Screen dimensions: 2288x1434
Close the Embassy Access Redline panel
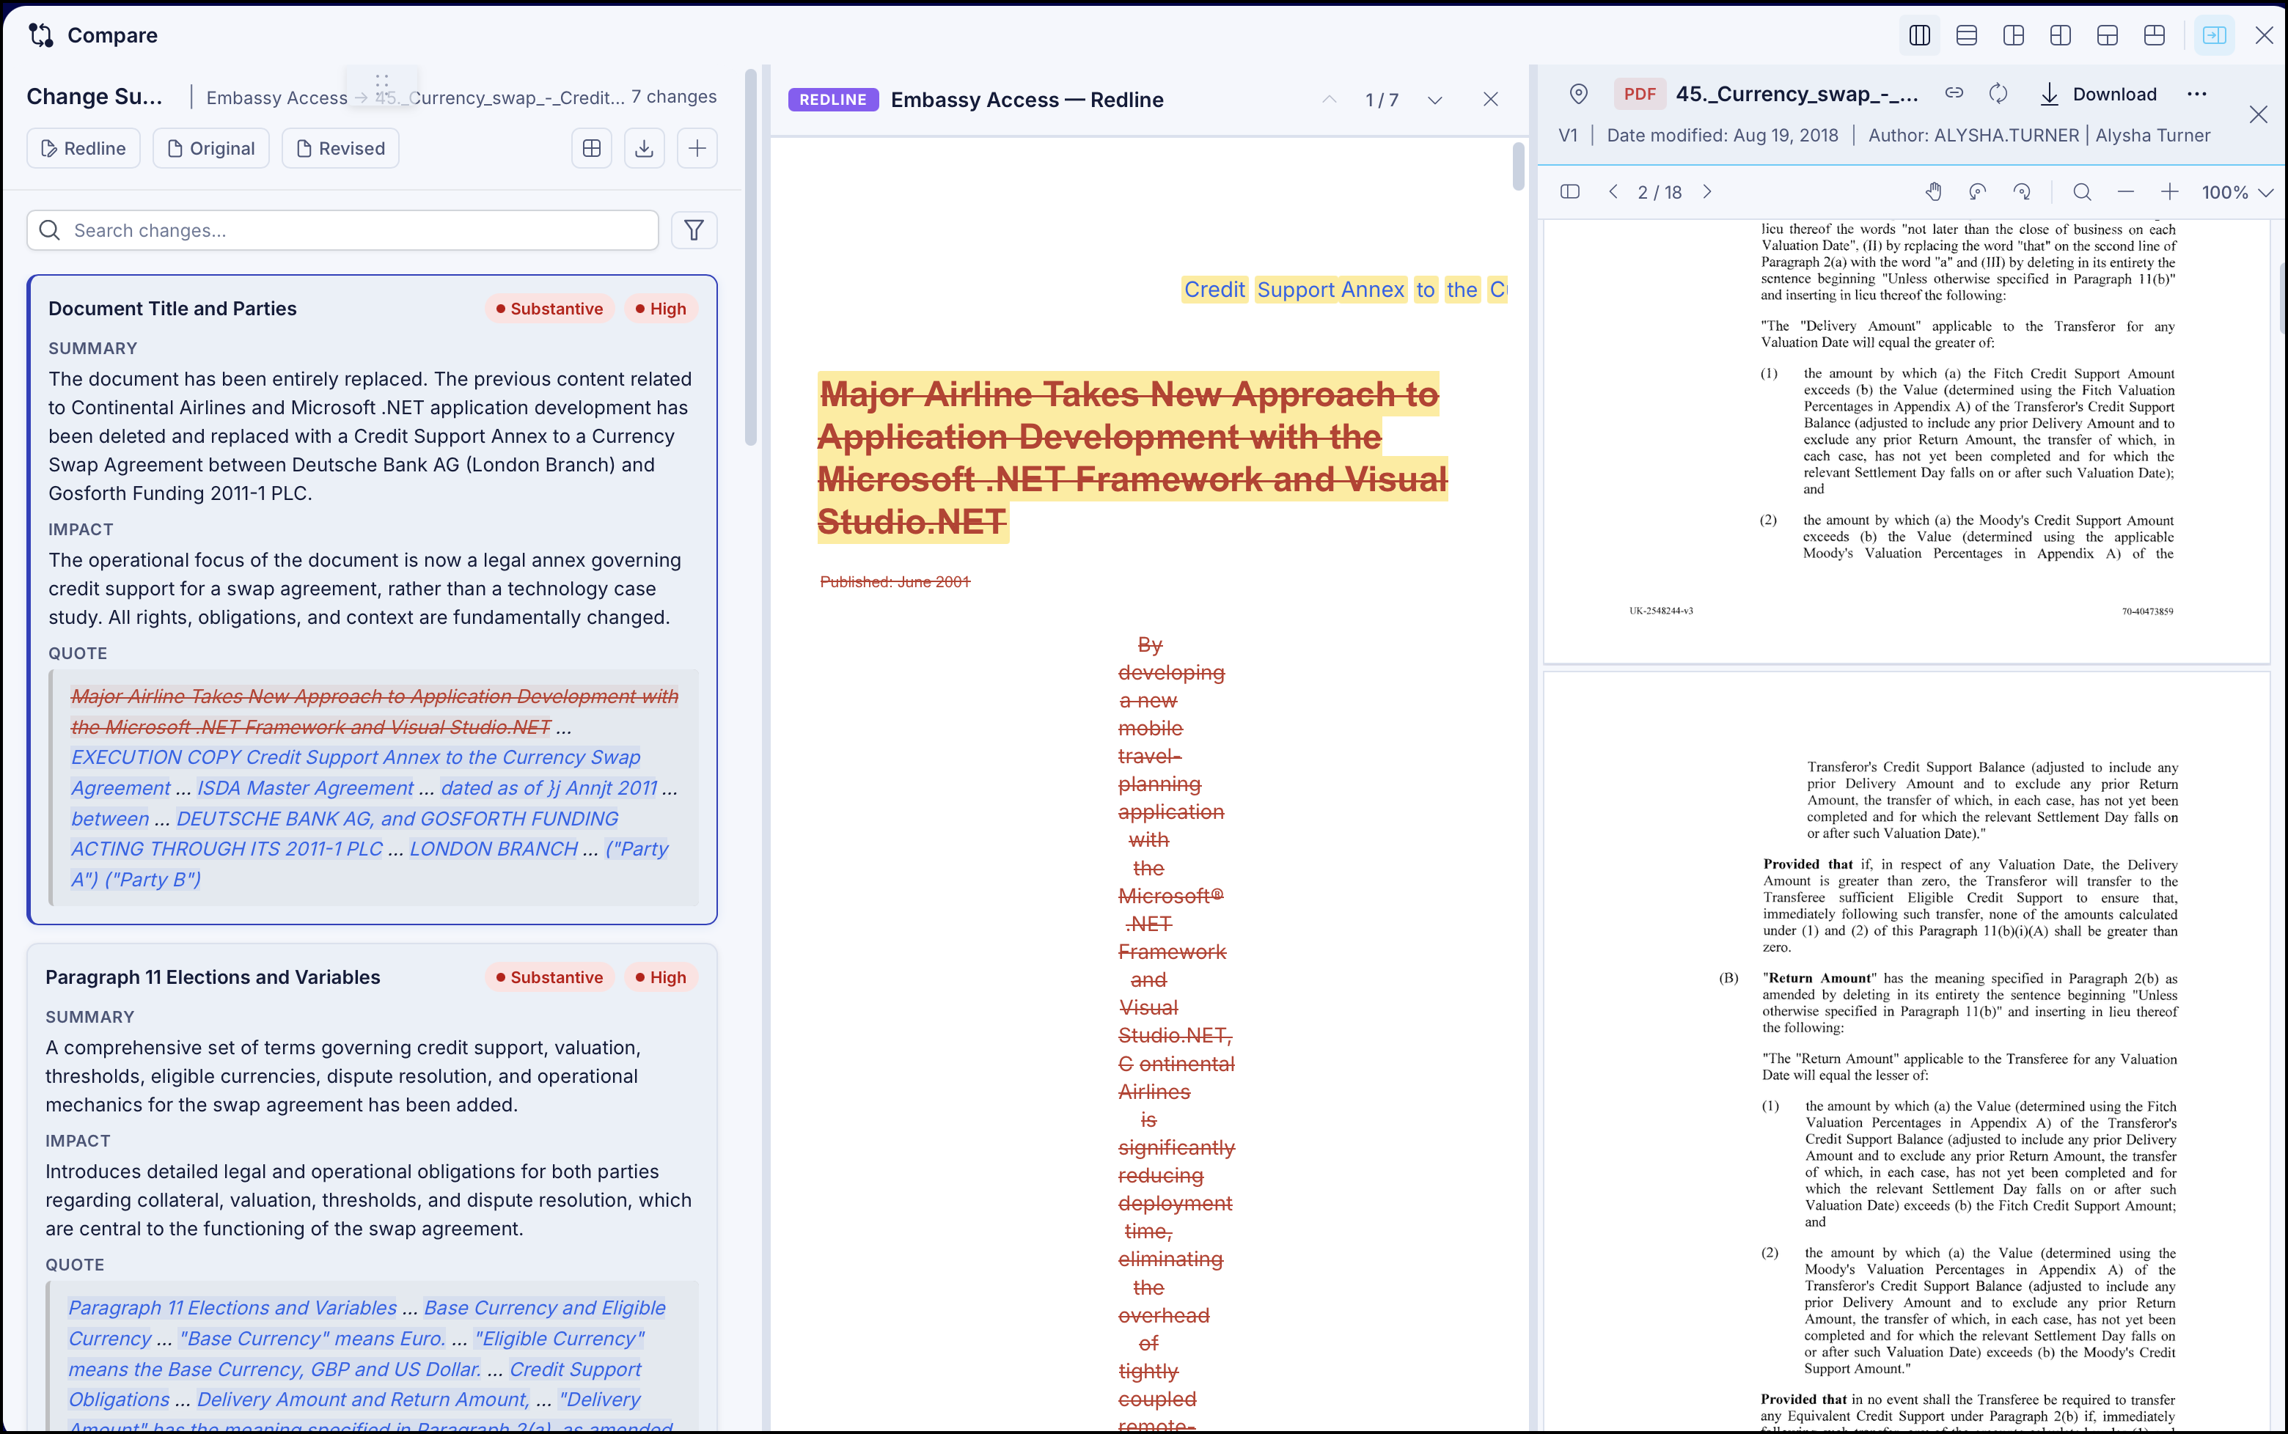tap(1490, 100)
